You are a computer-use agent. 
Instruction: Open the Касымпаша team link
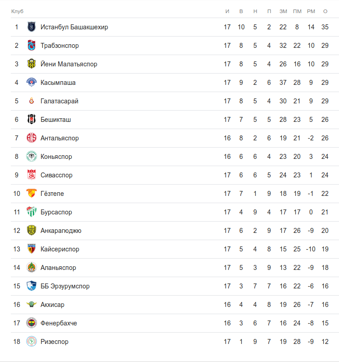coord(58,83)
